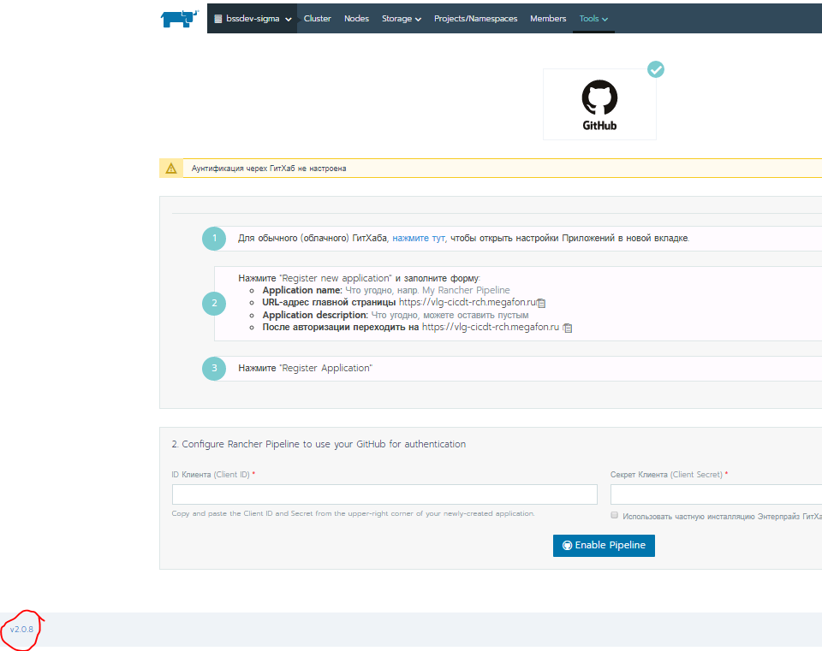This screenshot has height=651, width=822.
Task: Expand the Storage dropdown menu
Action: tap(401, 18)
